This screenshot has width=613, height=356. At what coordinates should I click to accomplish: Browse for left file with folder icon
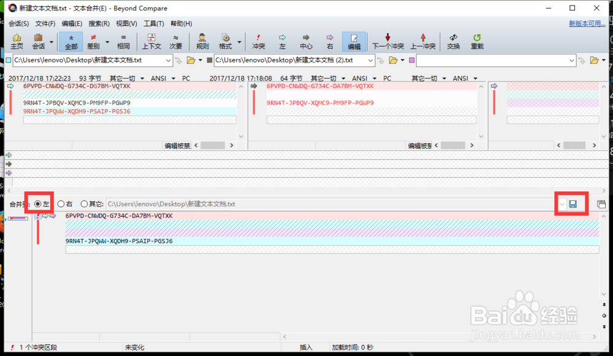pyautogui.click(x=191, y=60)
